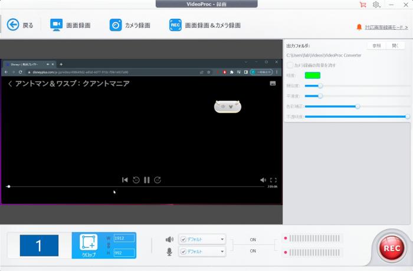The height and width of the screenshot is (271, 413).
Task: Click the playback progress bar handle
Action: 9,186
